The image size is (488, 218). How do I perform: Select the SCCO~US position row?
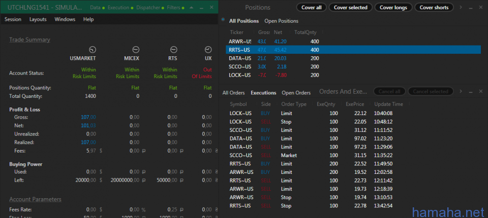coord(353,66)
